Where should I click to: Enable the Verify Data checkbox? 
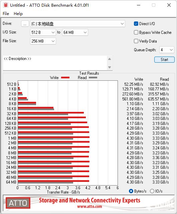[136, 41]
